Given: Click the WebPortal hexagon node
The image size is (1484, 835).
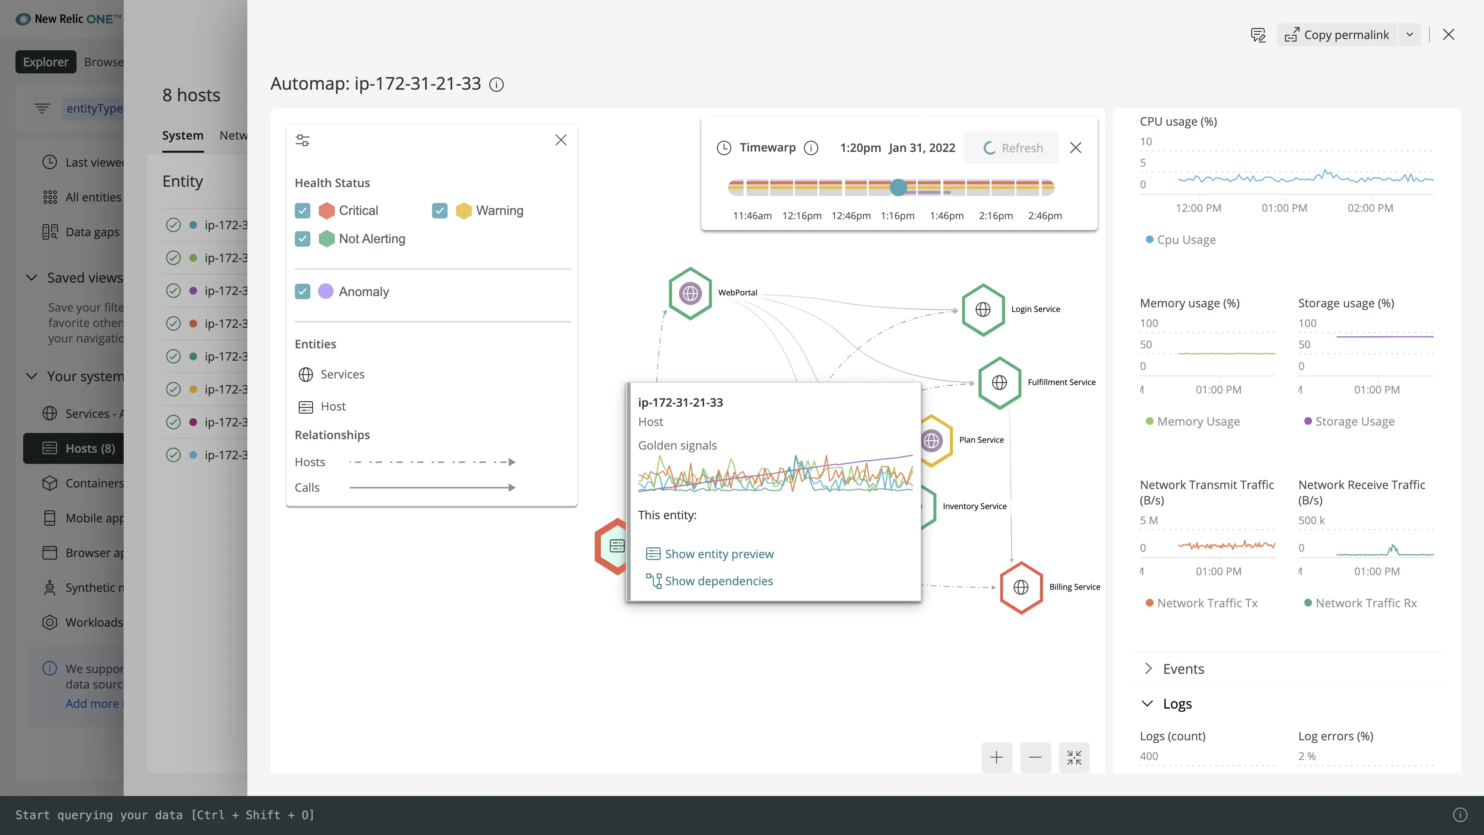Looking at the screenshot, I should [x=690, y=293].
